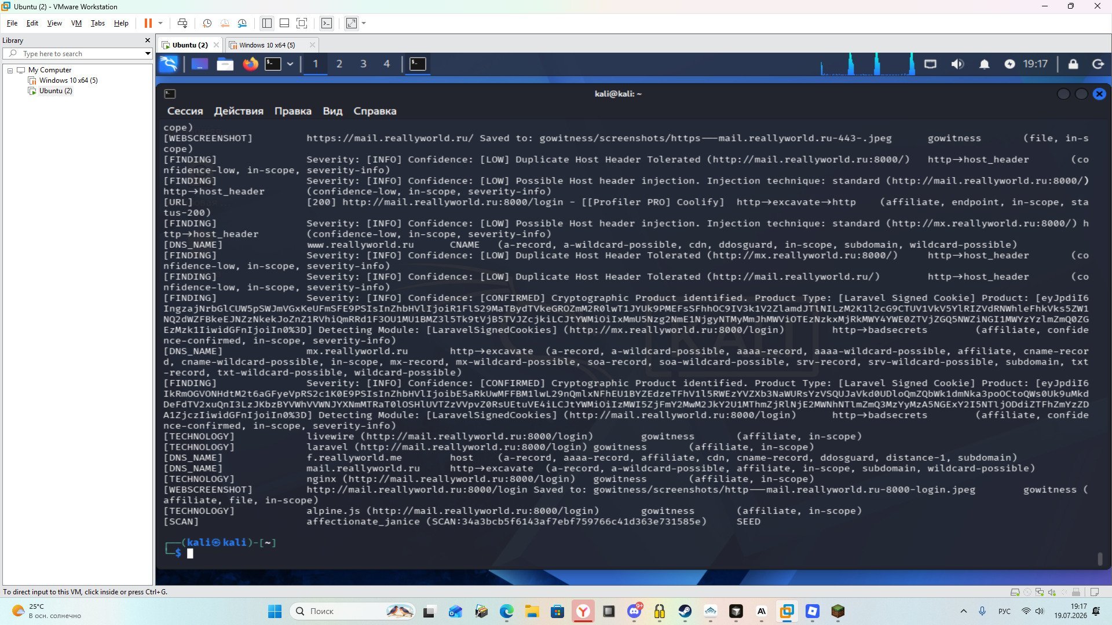
Task: Enter full screen mode
Action: click(302, 23)
